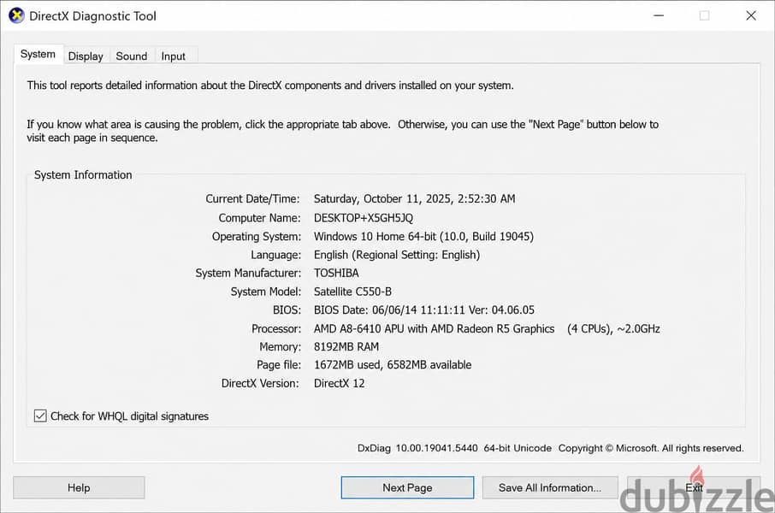Close the DirectX Diagnostic Tool window
This screenshot has width=775, height=513.
click(751, 15)
